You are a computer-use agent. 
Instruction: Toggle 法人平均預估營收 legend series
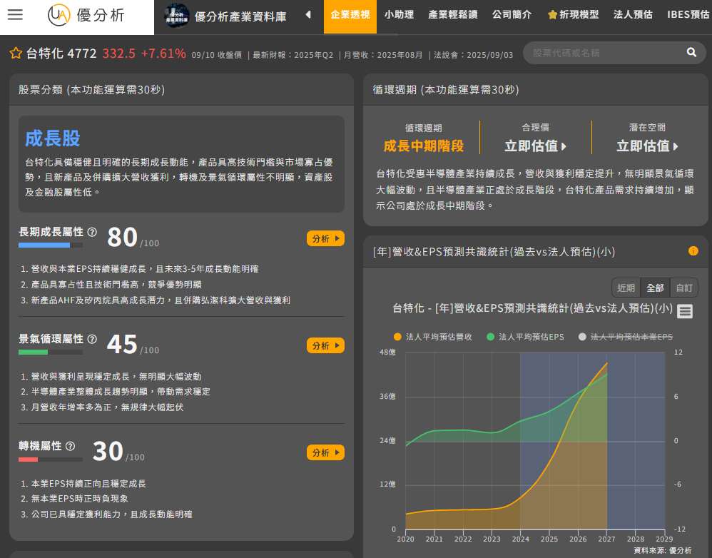433,337
